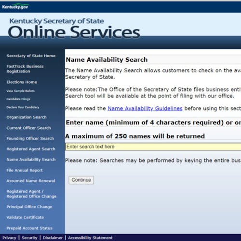The image size is (241, 241).
Task: Go to Current Officer Search
Action: pos(28,128)
